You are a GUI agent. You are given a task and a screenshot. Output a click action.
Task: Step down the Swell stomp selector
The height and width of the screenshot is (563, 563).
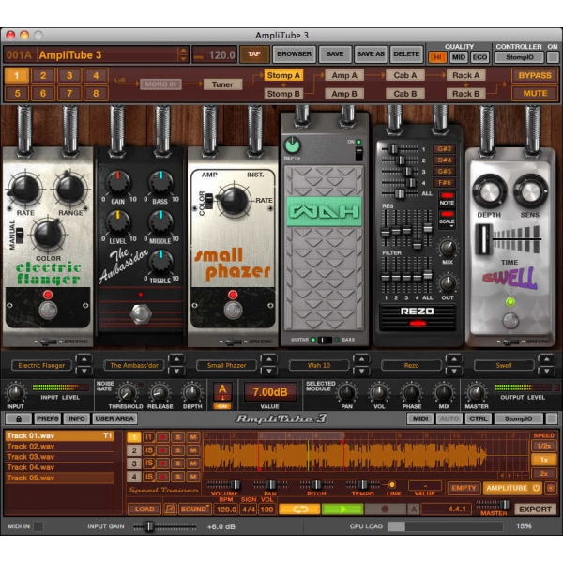pos(546,371)
